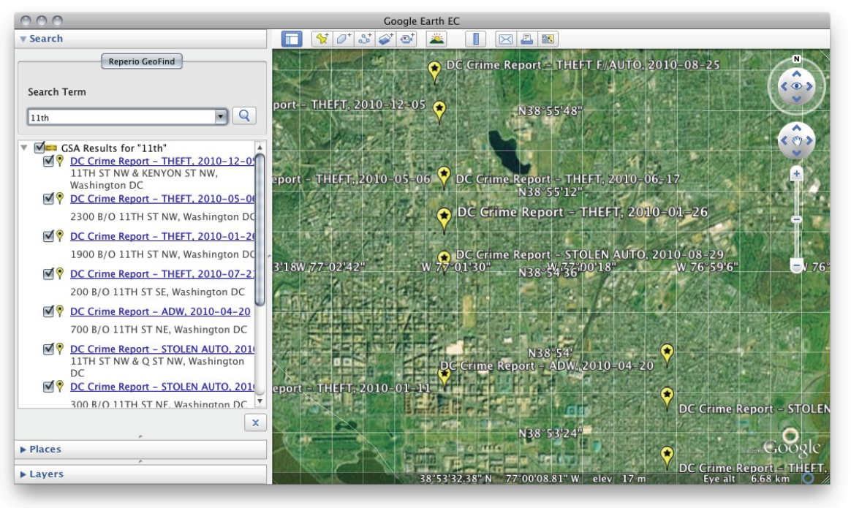Start the Record a Tour camera tool
Screen dimensions: 851x508
[x=407, y=39]
